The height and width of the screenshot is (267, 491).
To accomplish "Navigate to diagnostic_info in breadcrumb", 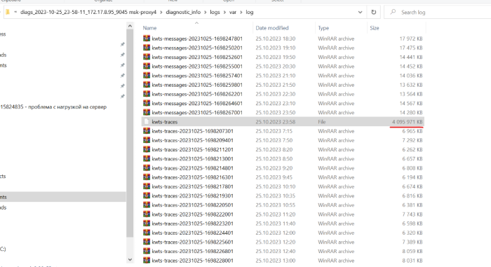I will click(x=183, y=12).
